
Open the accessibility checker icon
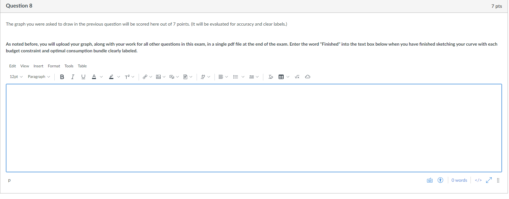tap(440, 180)
